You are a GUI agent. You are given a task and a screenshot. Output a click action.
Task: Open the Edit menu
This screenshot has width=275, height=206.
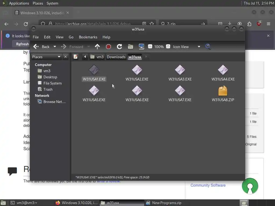point(47,37)
